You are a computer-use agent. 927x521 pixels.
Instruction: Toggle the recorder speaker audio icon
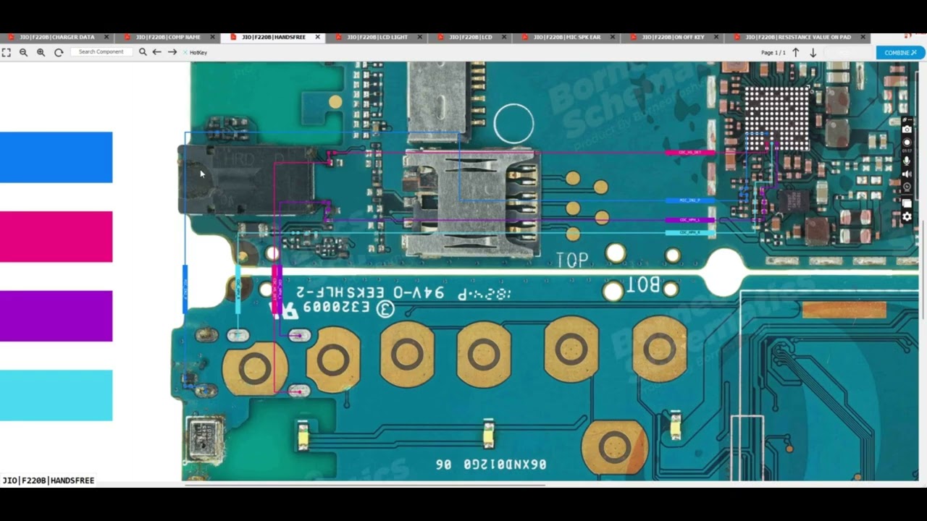(907, 174)
